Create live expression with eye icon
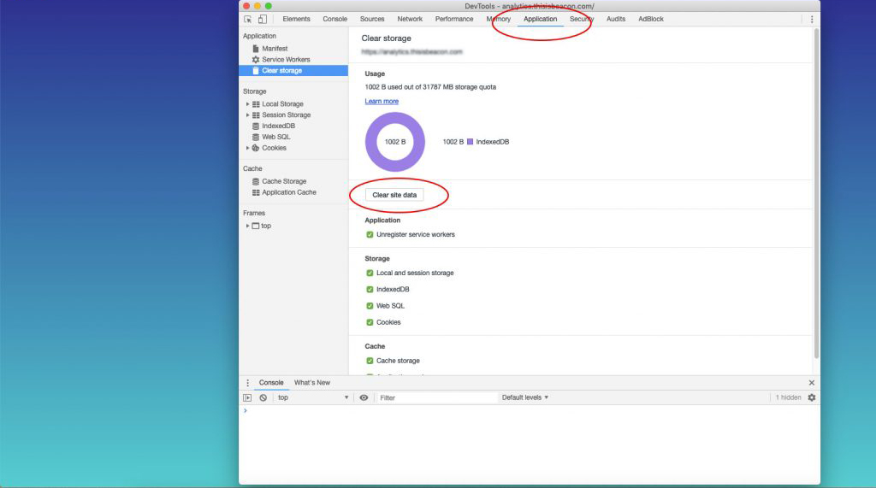The height and width of the screenshot is (488, 876). (364, 397)
